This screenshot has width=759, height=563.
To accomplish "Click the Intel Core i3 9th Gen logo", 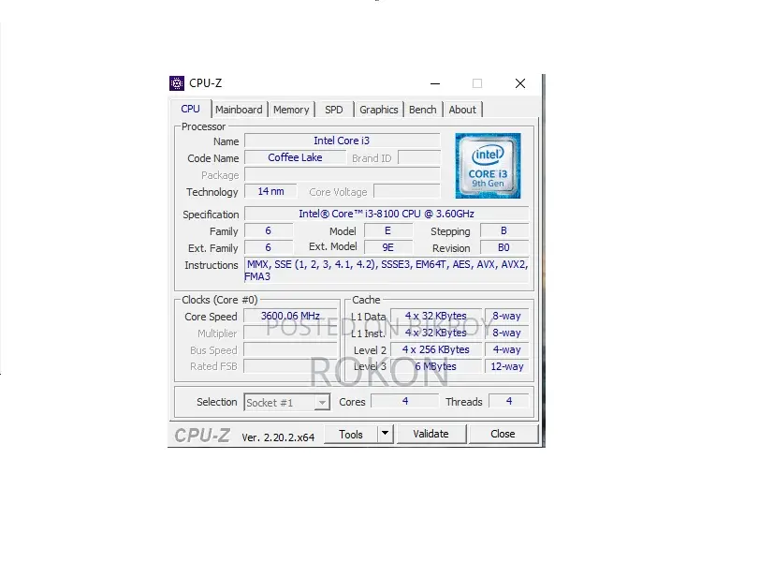I will 488,166.
